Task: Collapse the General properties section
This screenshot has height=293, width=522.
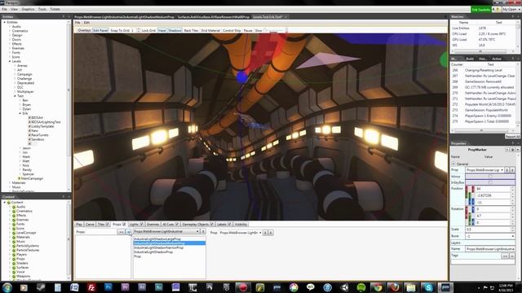Action: pyautogui.click(x=453, y=164)
